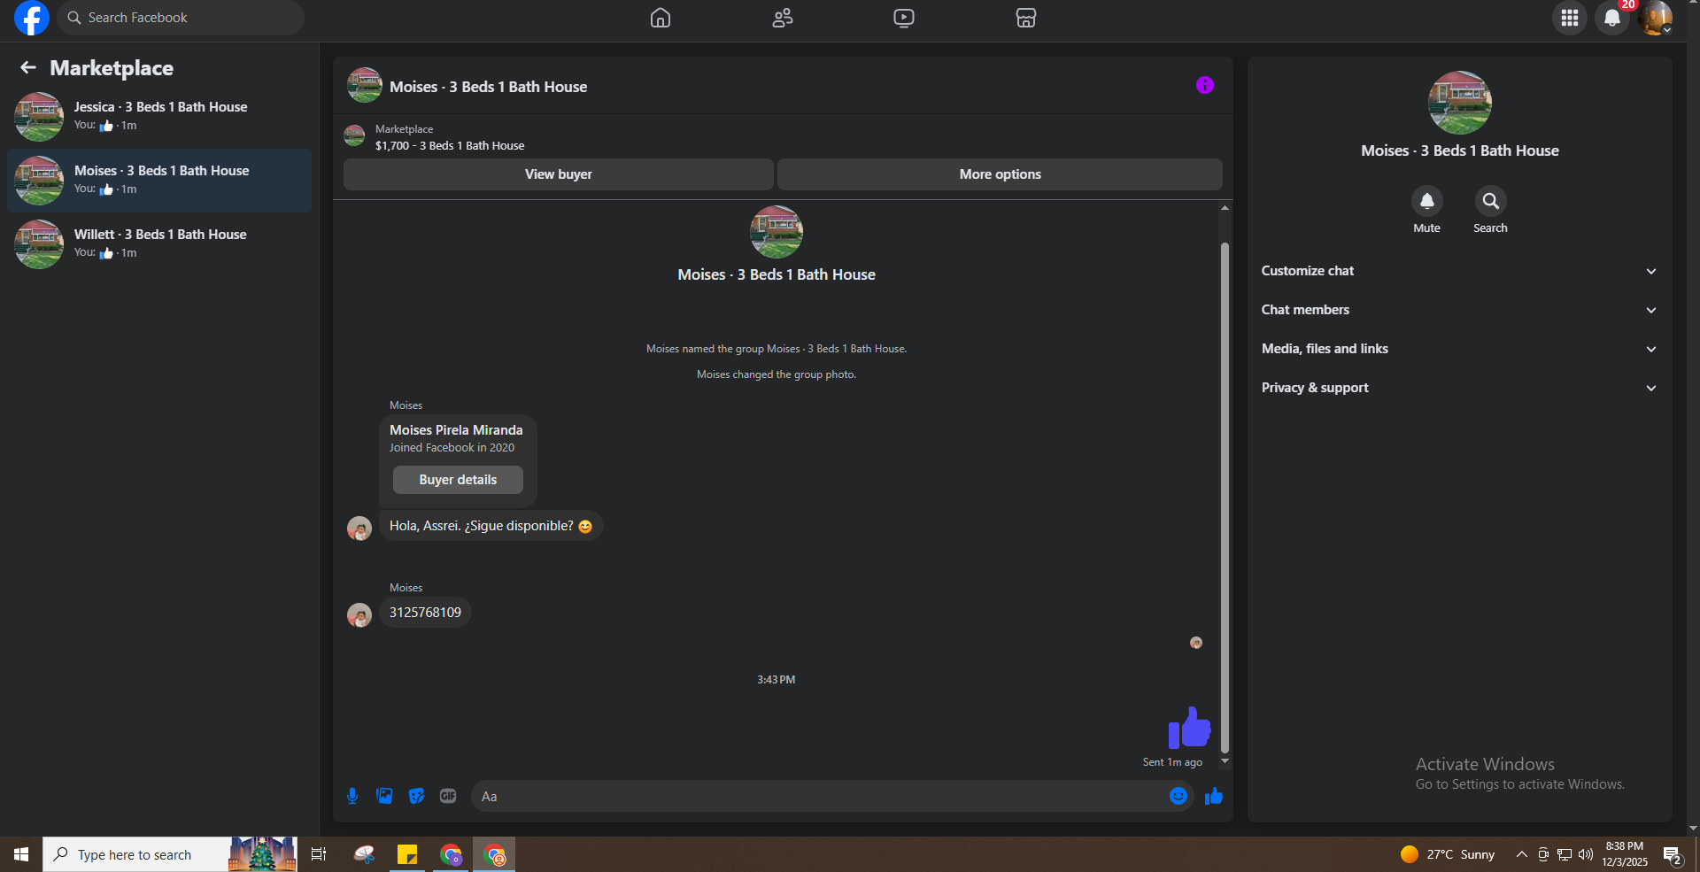
Task: Choose a sticker icon in composer
Action: [416, 796]
